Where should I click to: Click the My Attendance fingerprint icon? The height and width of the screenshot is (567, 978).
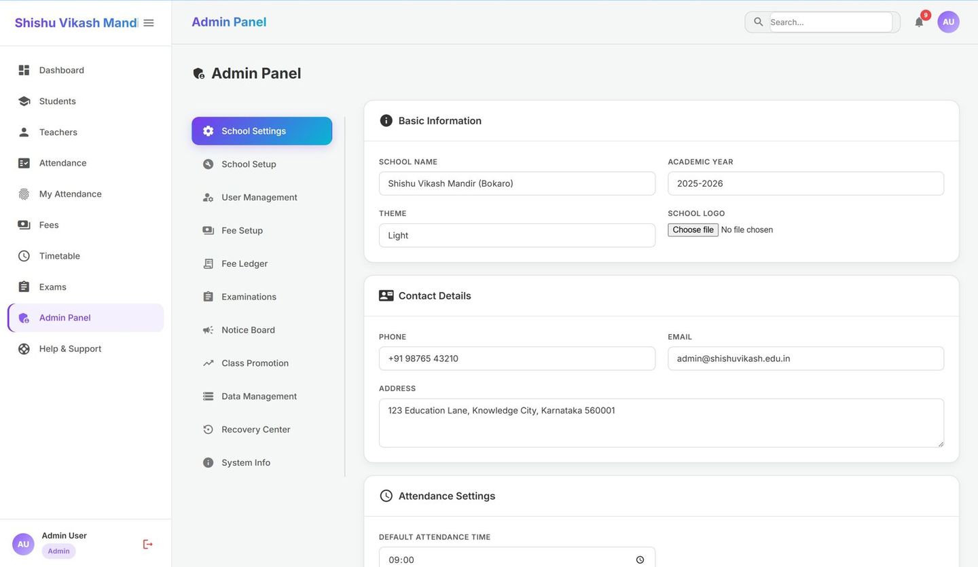point(24,194)
